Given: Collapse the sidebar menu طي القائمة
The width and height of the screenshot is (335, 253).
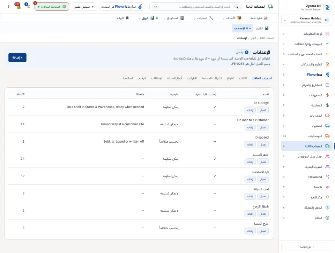Looking at the screenshot, I should point(307,247).
